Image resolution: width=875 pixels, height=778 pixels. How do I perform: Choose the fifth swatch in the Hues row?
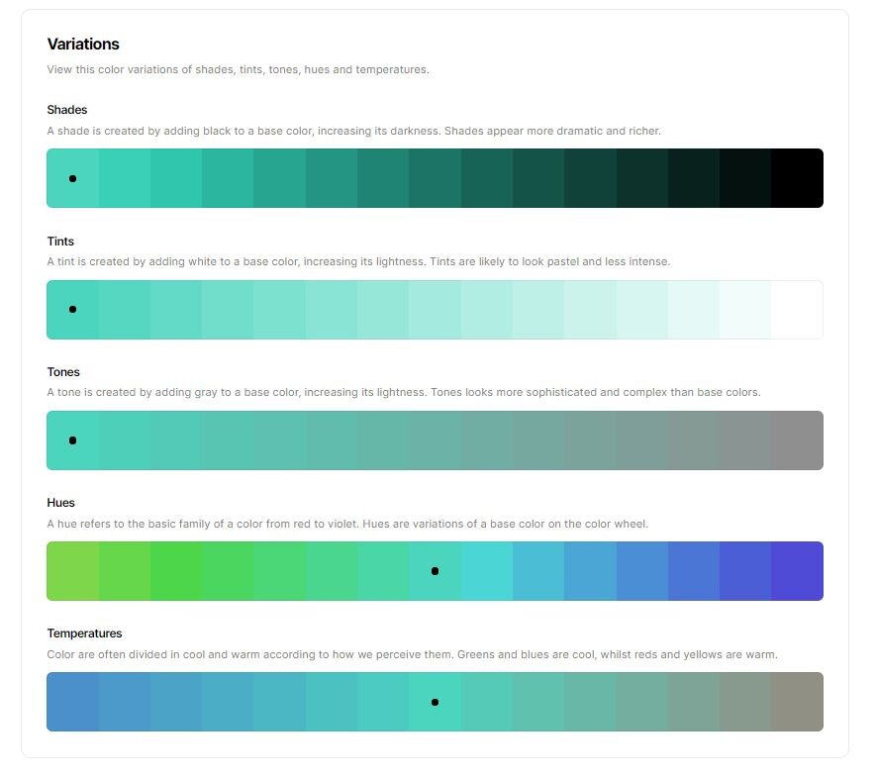(279, 571)
